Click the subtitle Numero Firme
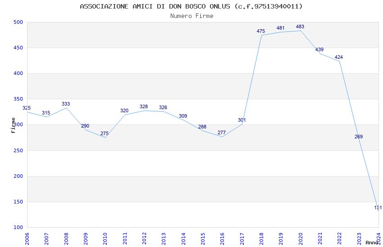The image size is (383, 247). [192, 16]
